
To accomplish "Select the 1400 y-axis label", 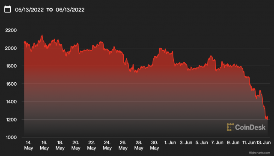I will click(x=11, y=101).
